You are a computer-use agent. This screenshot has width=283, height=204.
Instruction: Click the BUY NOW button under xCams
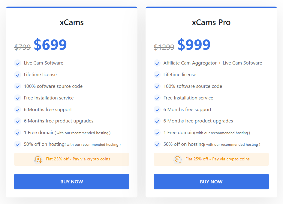(x=71, y=182)
